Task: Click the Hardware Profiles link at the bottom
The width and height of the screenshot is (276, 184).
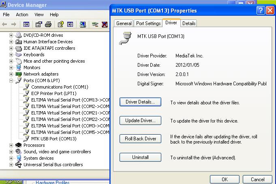Action: pyautogui.click(x=52, y=182)
